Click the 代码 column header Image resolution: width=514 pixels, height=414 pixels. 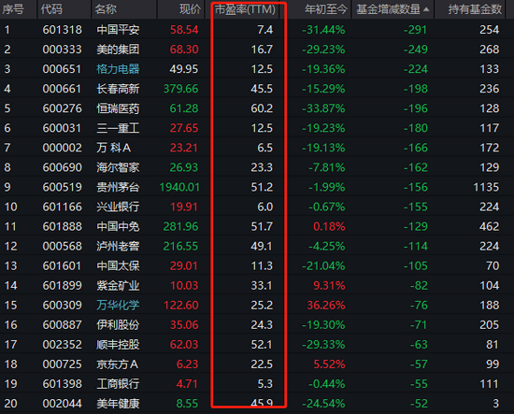tap(51, 9)
